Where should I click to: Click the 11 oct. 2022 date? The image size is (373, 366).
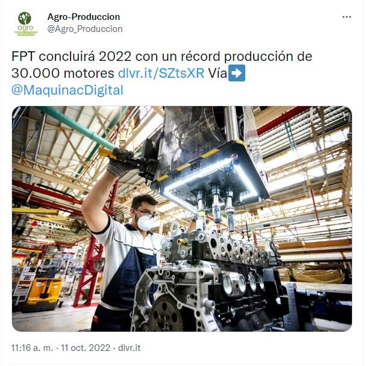(x=86, y=348)
